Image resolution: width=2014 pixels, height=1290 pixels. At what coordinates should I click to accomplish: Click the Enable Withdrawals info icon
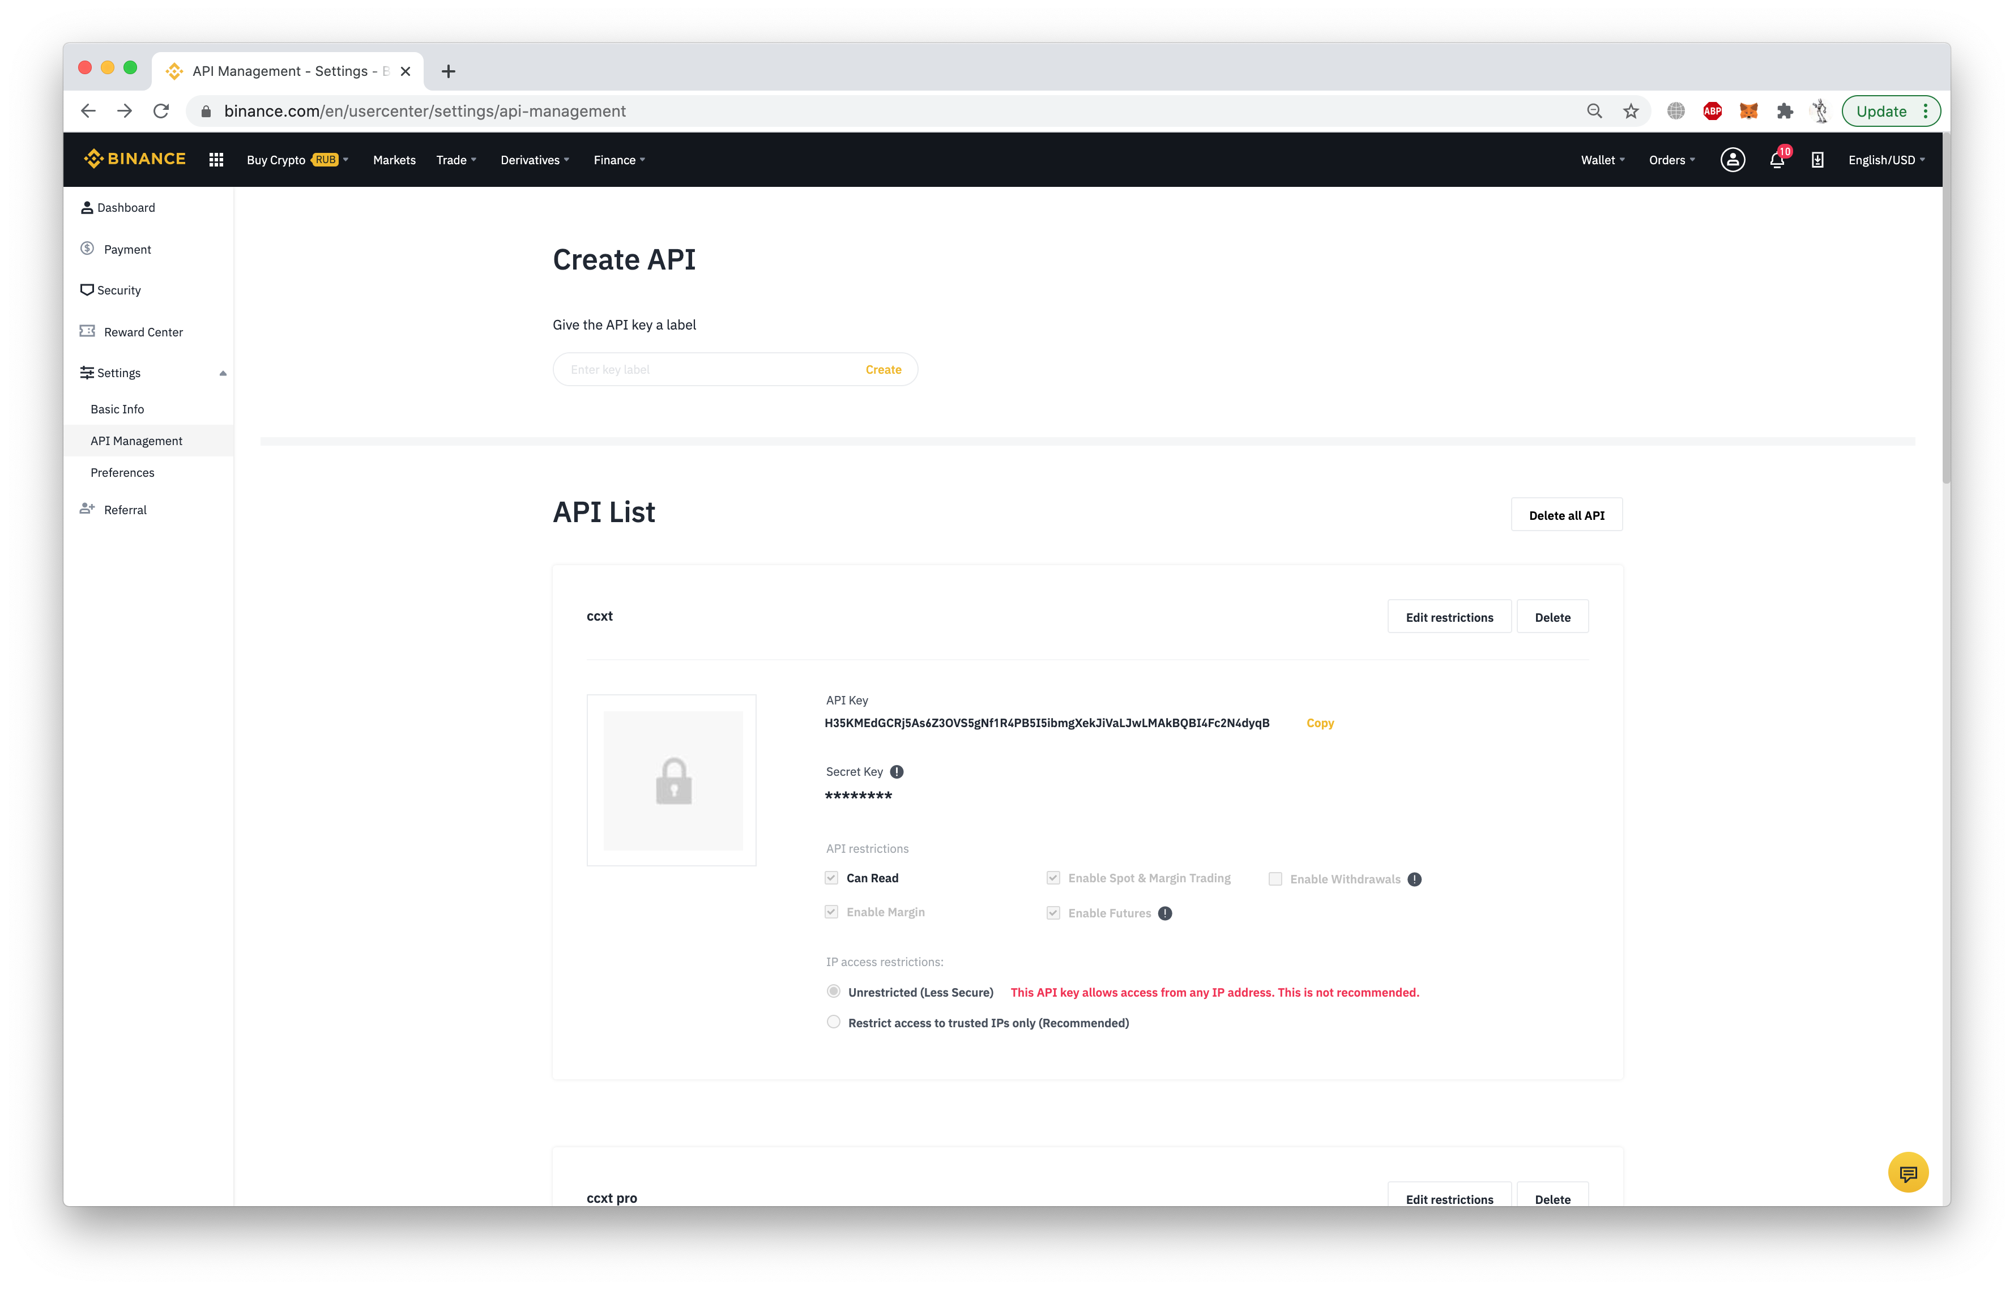coord(1414,879)
